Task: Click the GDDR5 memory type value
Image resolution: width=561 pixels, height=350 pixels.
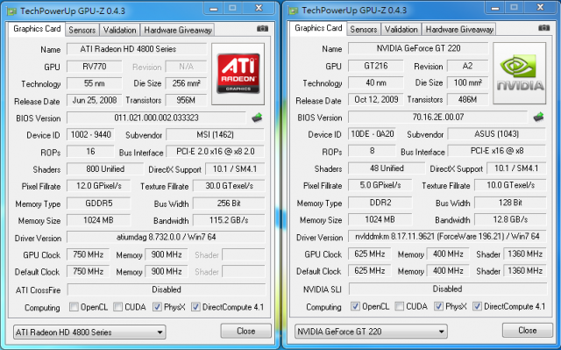Action: point(99,204)
